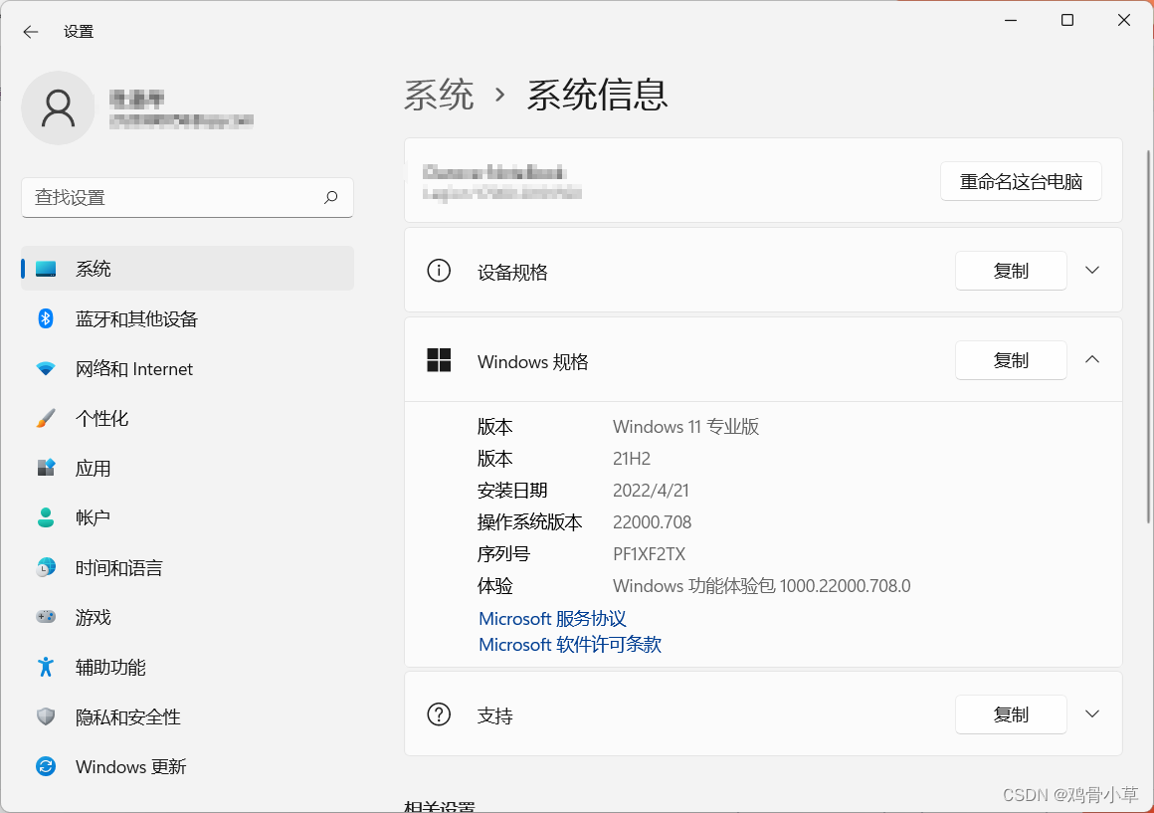Focus the 查找设置 search field

tap(188, 197)
